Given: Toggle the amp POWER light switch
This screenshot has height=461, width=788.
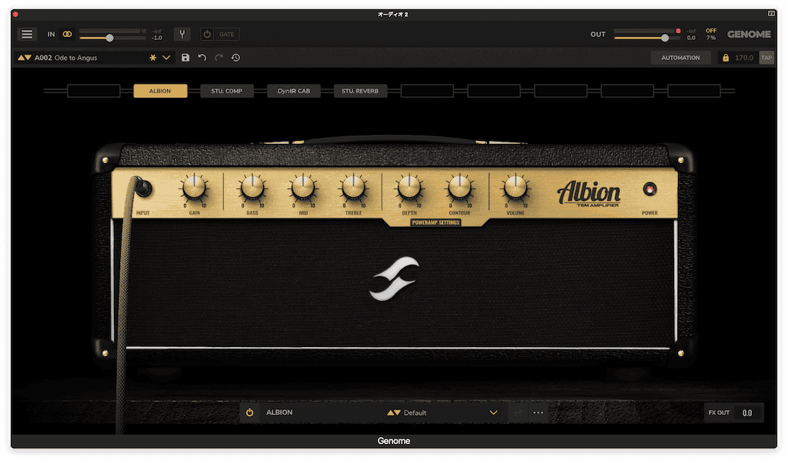Looking at the screenshot, I should (x=649, y=189).
